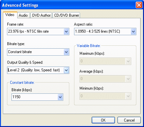Image resolution: width=144 pixels, height=127 pixels.
Task: Click the Bitrate (kbps) label
Action: pyautogui.click(x=22, y=90)
